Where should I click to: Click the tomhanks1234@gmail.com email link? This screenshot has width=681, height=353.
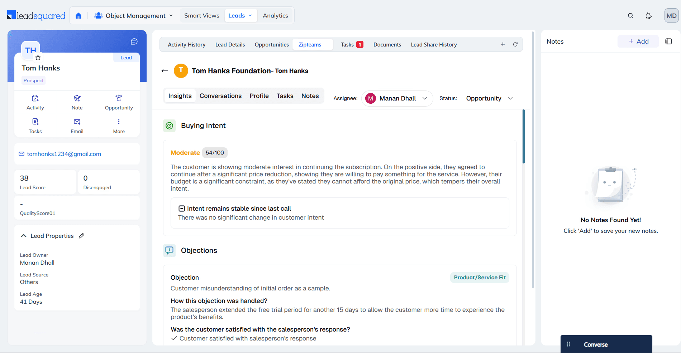point(64,154)
